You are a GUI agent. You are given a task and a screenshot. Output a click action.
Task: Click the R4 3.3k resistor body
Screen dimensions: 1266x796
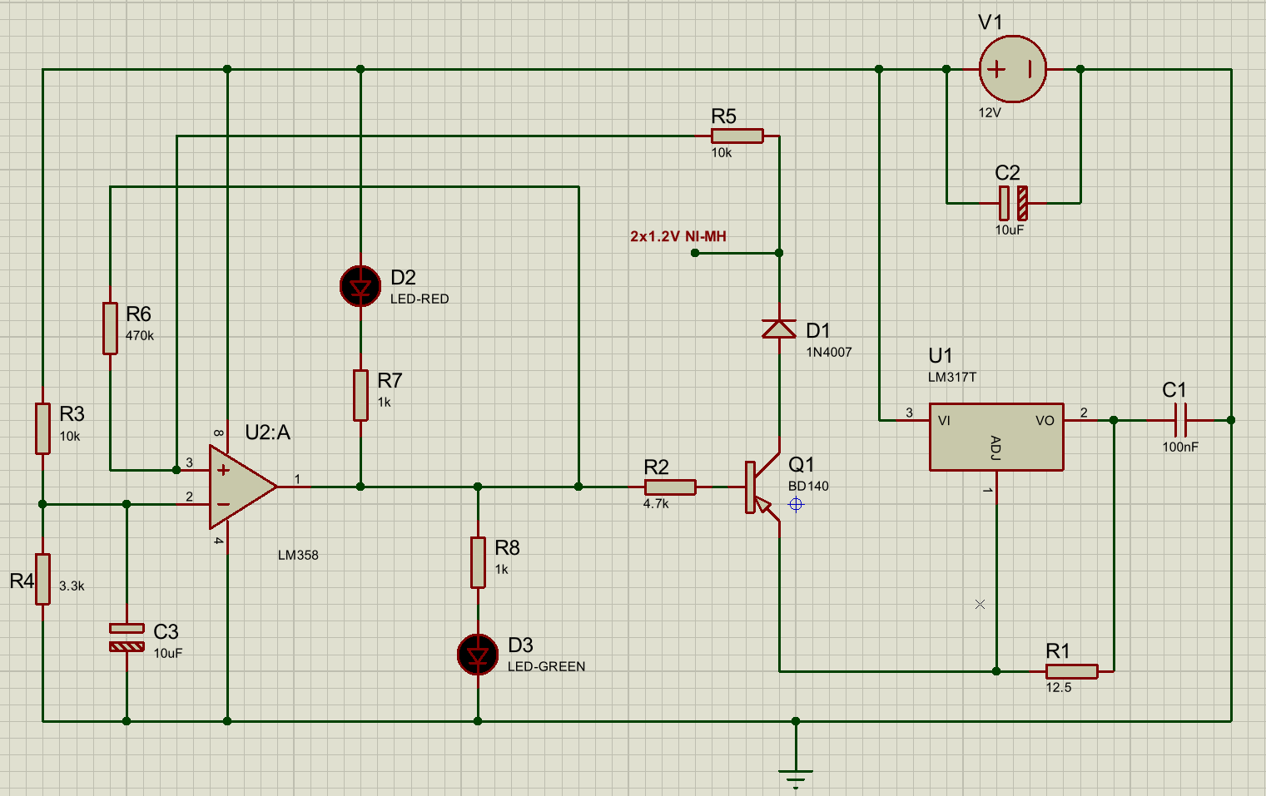pos(42,579)
